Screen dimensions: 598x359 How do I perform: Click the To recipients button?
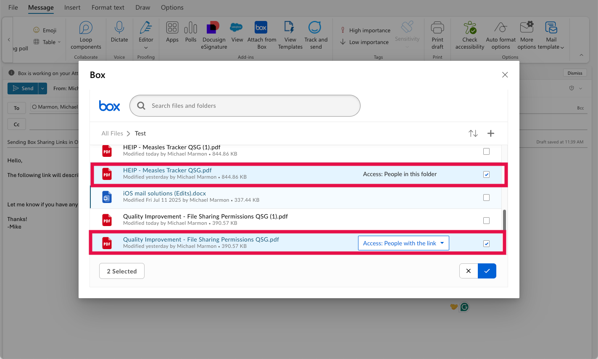click(x=17, y=108)
